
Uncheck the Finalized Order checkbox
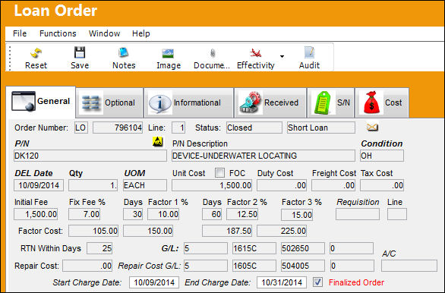pos(317,282)
